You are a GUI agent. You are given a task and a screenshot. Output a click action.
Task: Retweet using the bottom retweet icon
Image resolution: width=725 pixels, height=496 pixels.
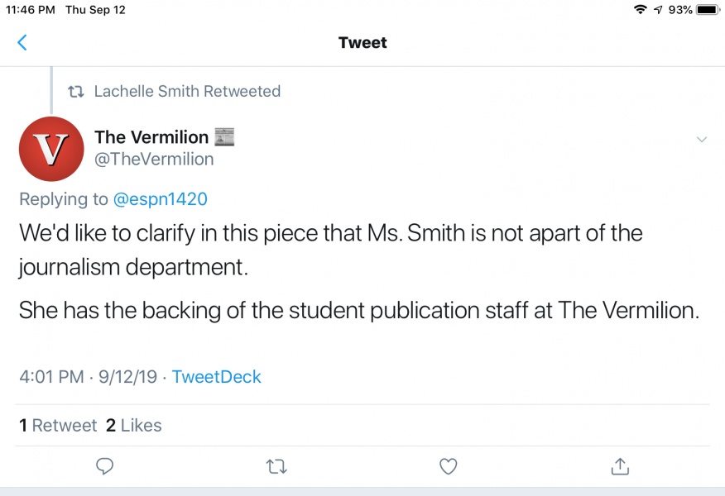[x=276, y=467]
